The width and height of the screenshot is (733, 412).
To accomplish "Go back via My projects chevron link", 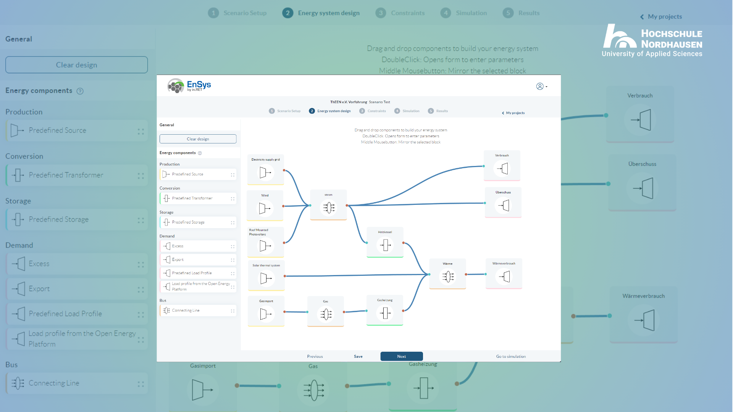I will [x=513, y=113].
